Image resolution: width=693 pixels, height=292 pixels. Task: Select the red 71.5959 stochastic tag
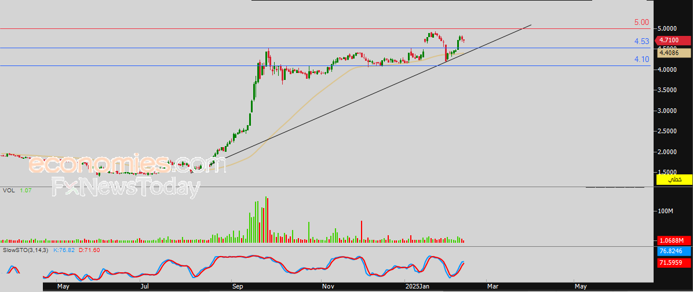pos(674,262)
